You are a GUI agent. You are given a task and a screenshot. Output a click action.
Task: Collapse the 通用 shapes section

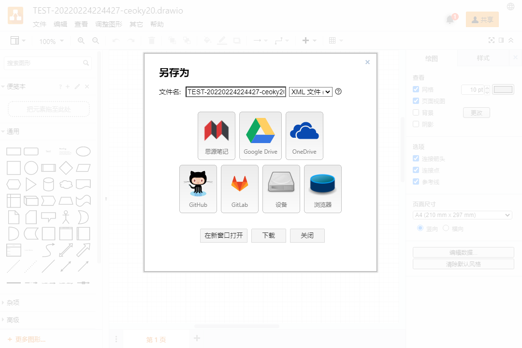click(x=10, y=131)
